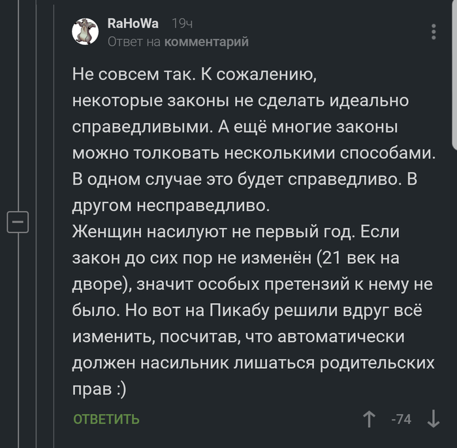
Task: Collapse the thread with the minus box
Action: 18,222
